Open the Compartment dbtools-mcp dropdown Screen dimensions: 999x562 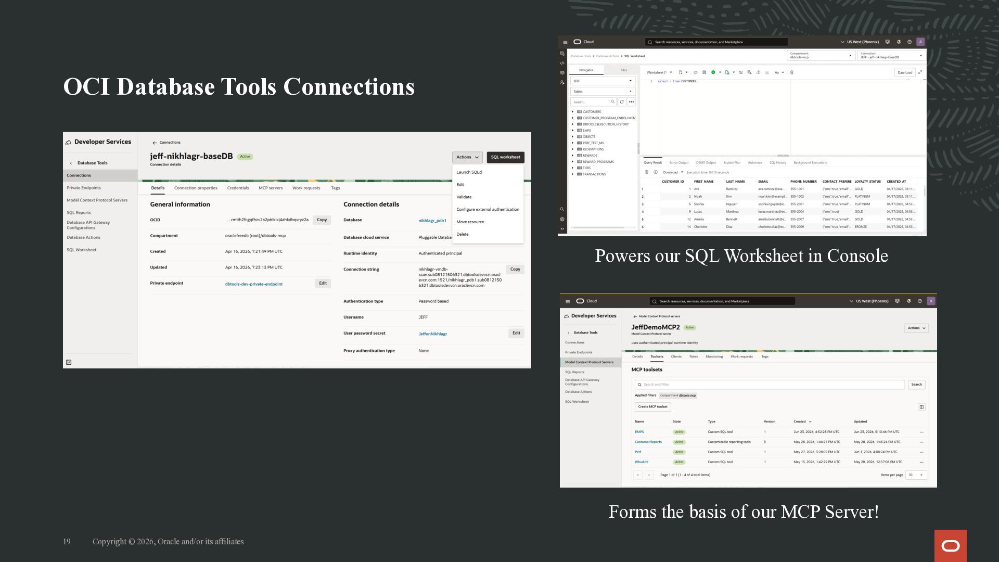822,55
